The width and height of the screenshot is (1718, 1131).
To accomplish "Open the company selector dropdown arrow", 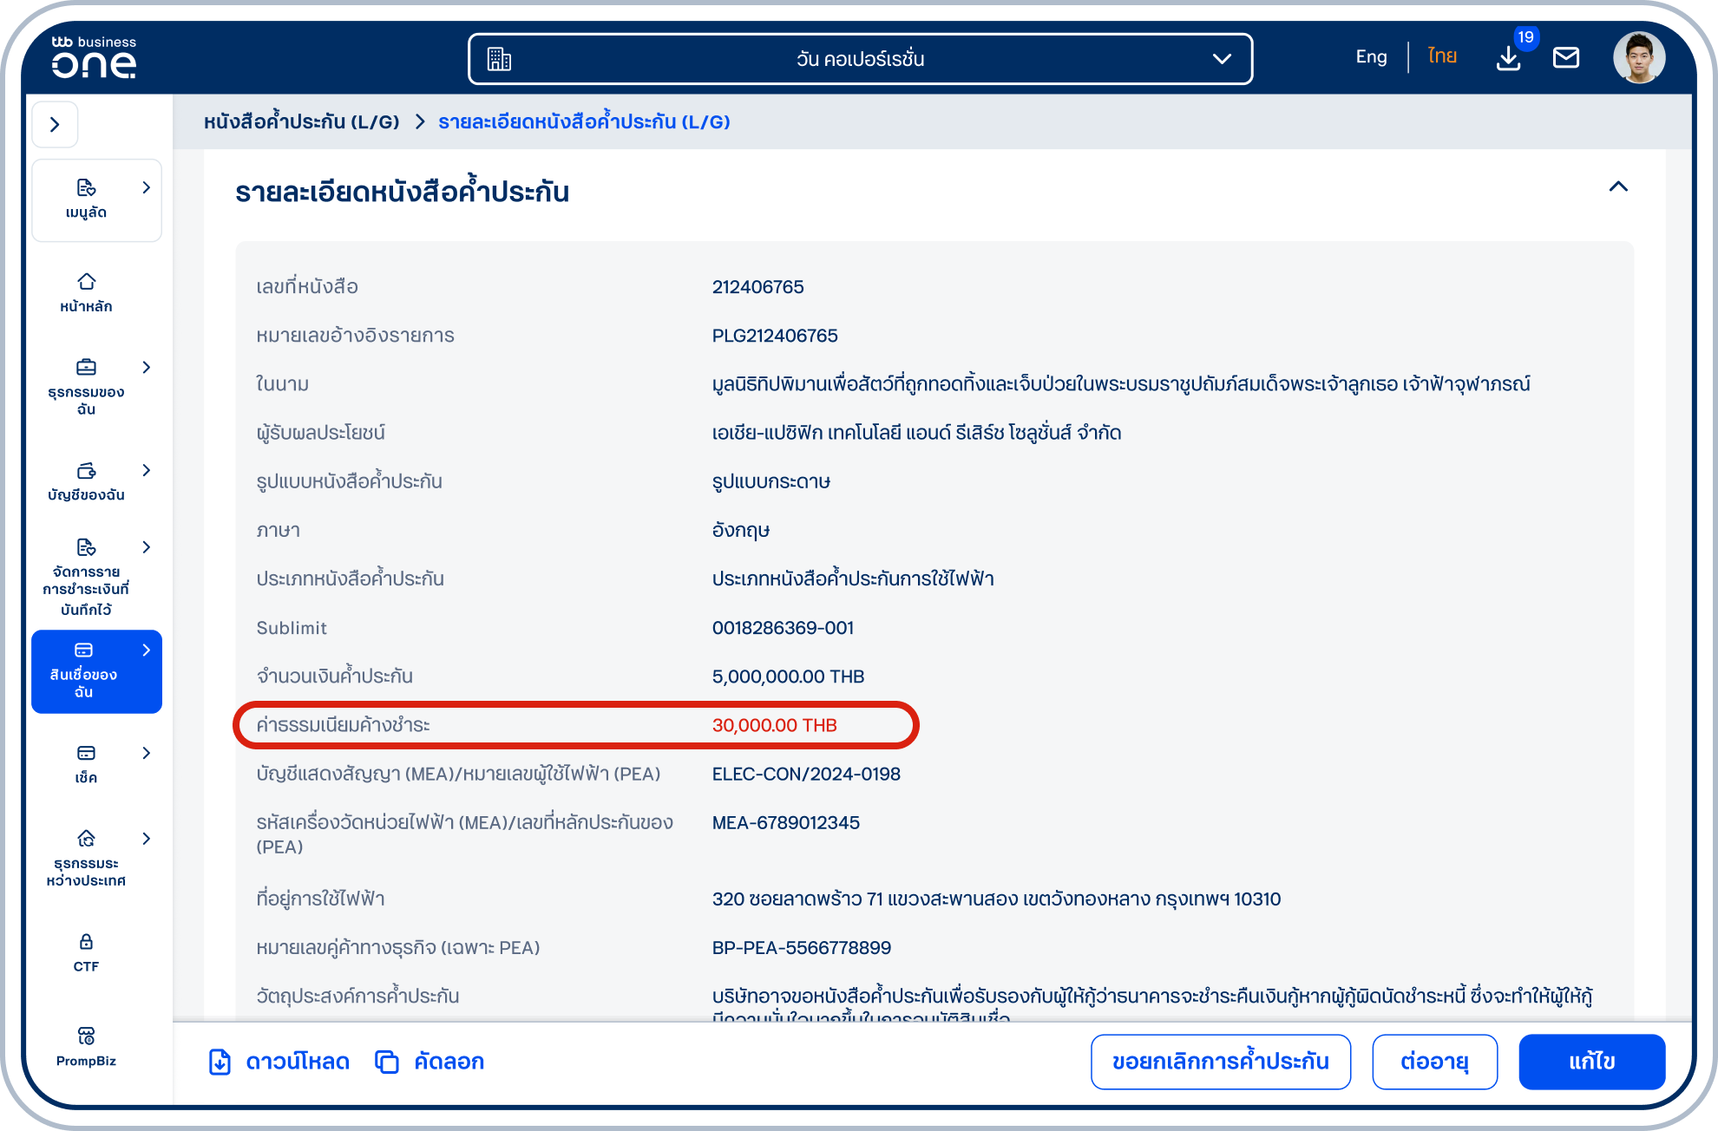I will tap(1222, 59).
